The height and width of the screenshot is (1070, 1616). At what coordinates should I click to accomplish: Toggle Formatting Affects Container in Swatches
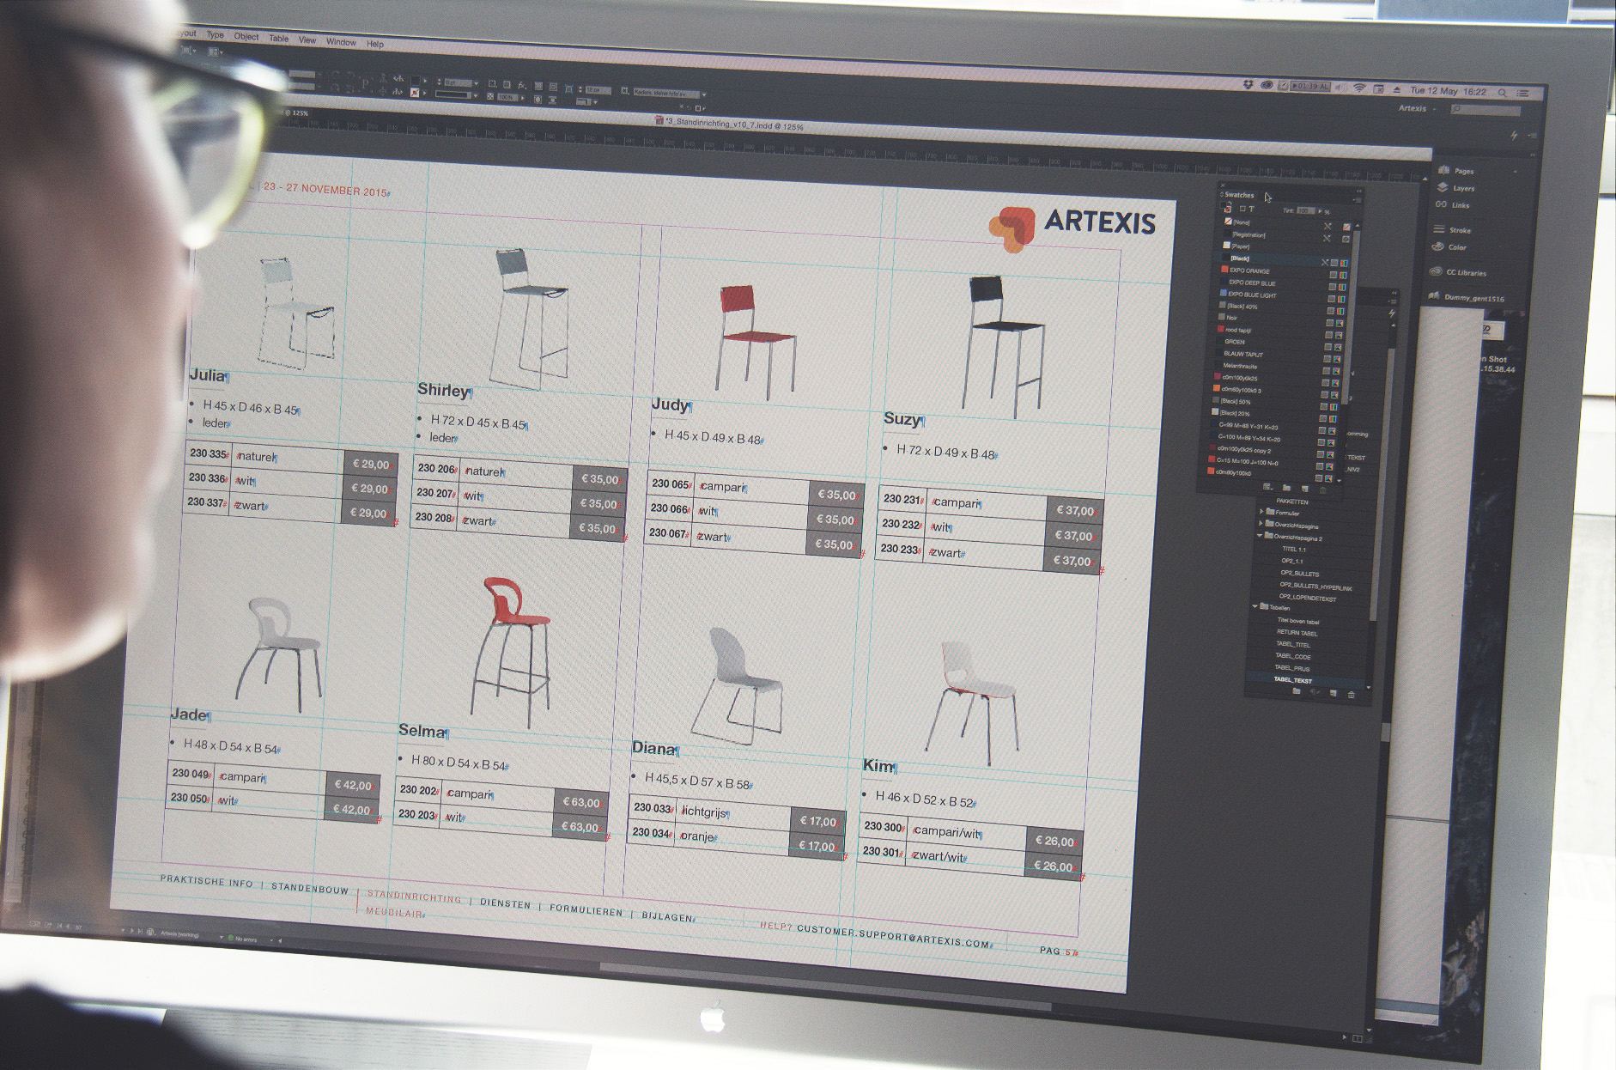1242,209
